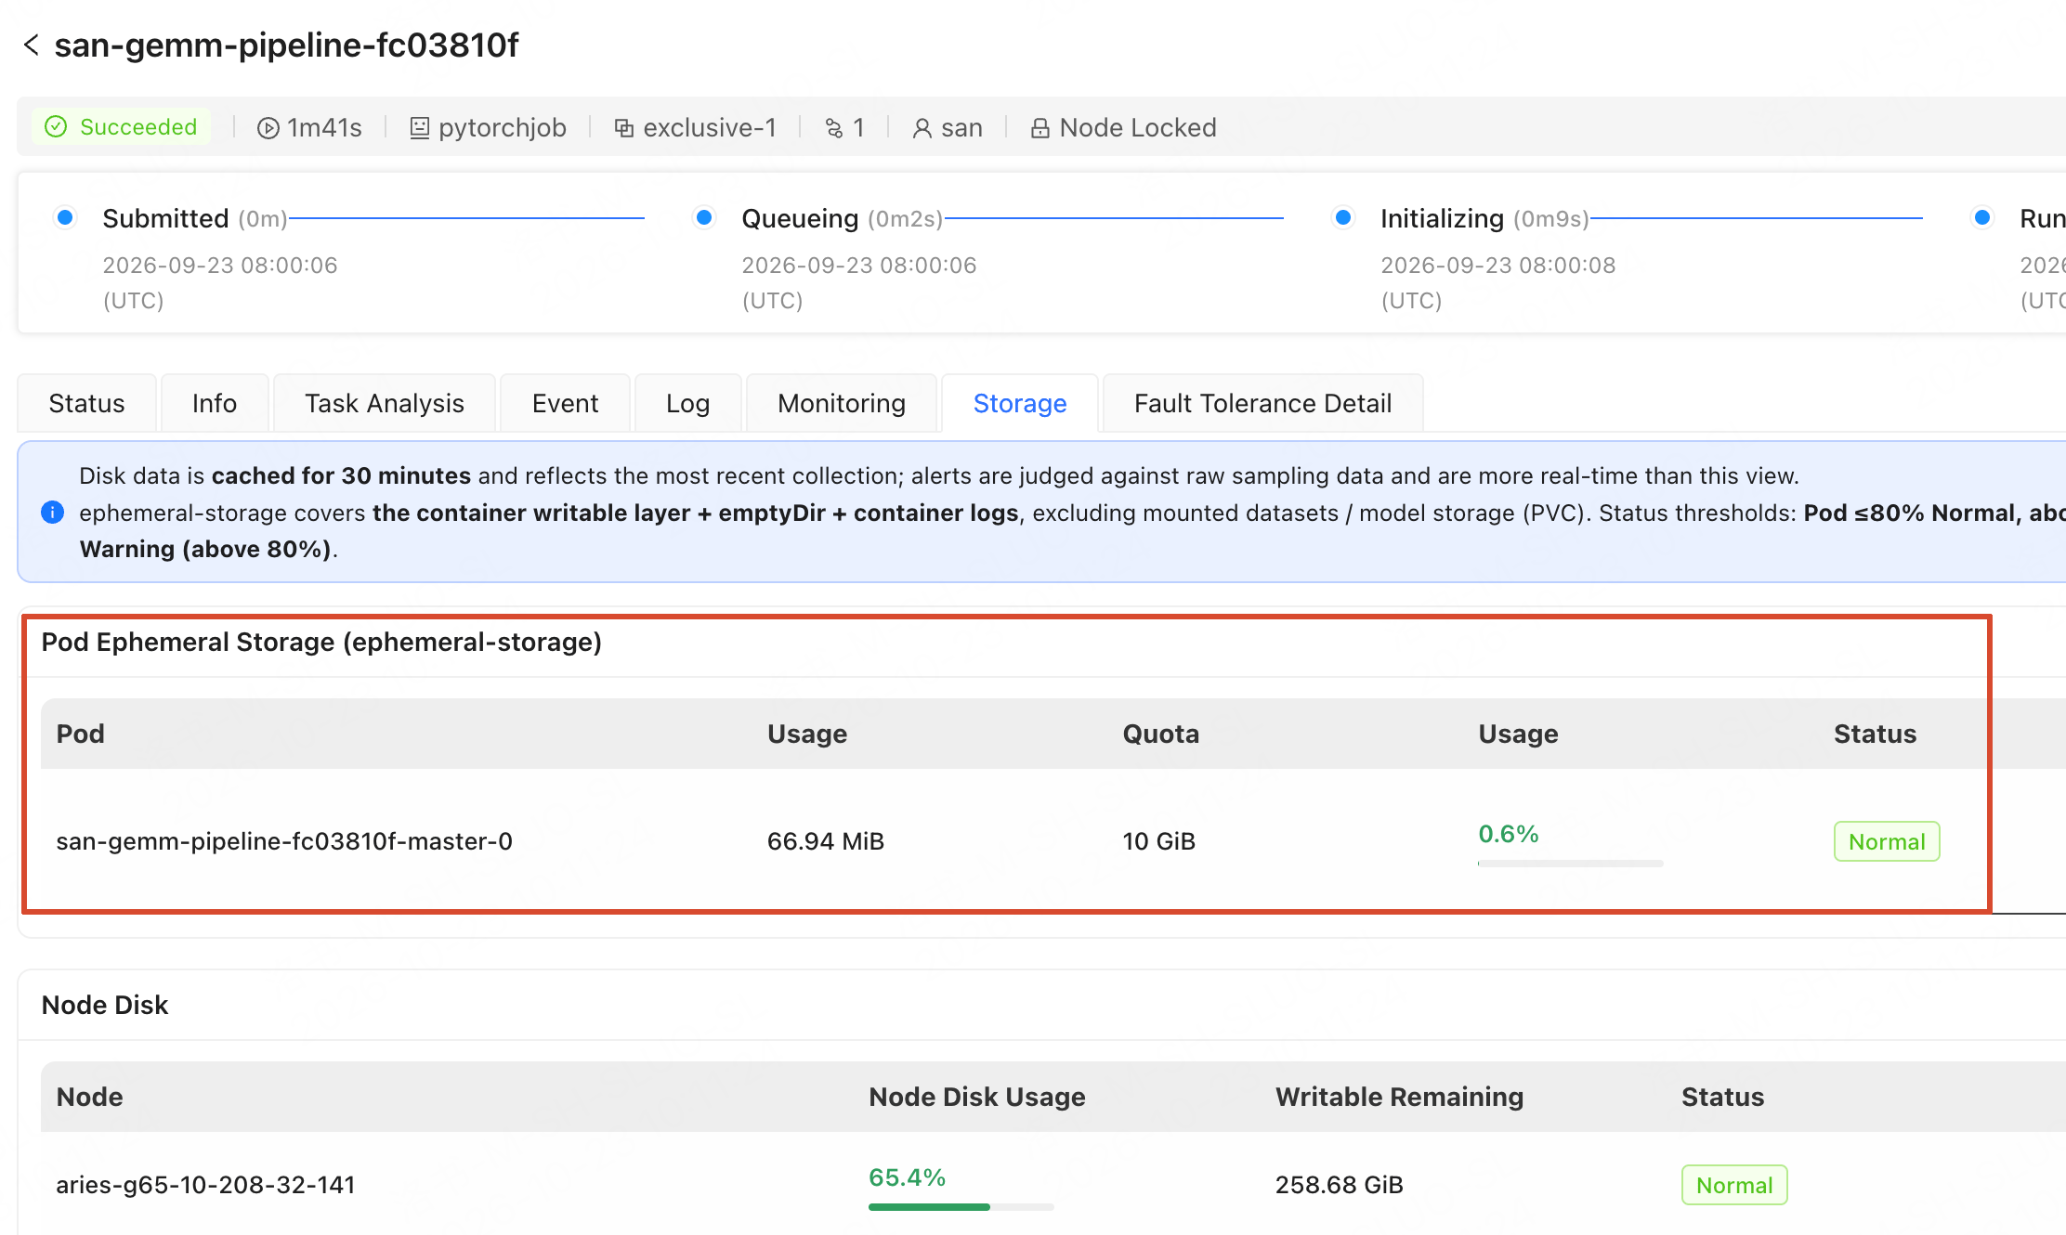Click the pytorchjob job type label

(503, 128)
